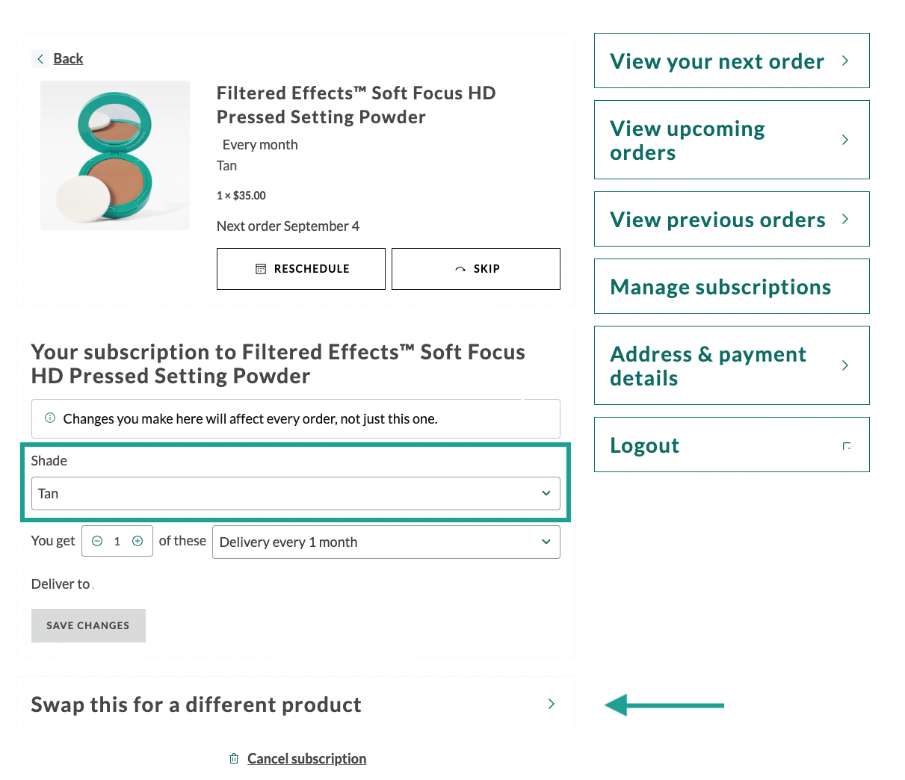
Task: Select Manage subscriptions
Action: 731,287
